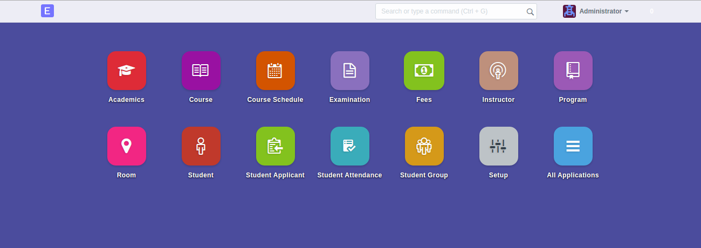Open the Academics module icon
701x248 pixels.
127,71
